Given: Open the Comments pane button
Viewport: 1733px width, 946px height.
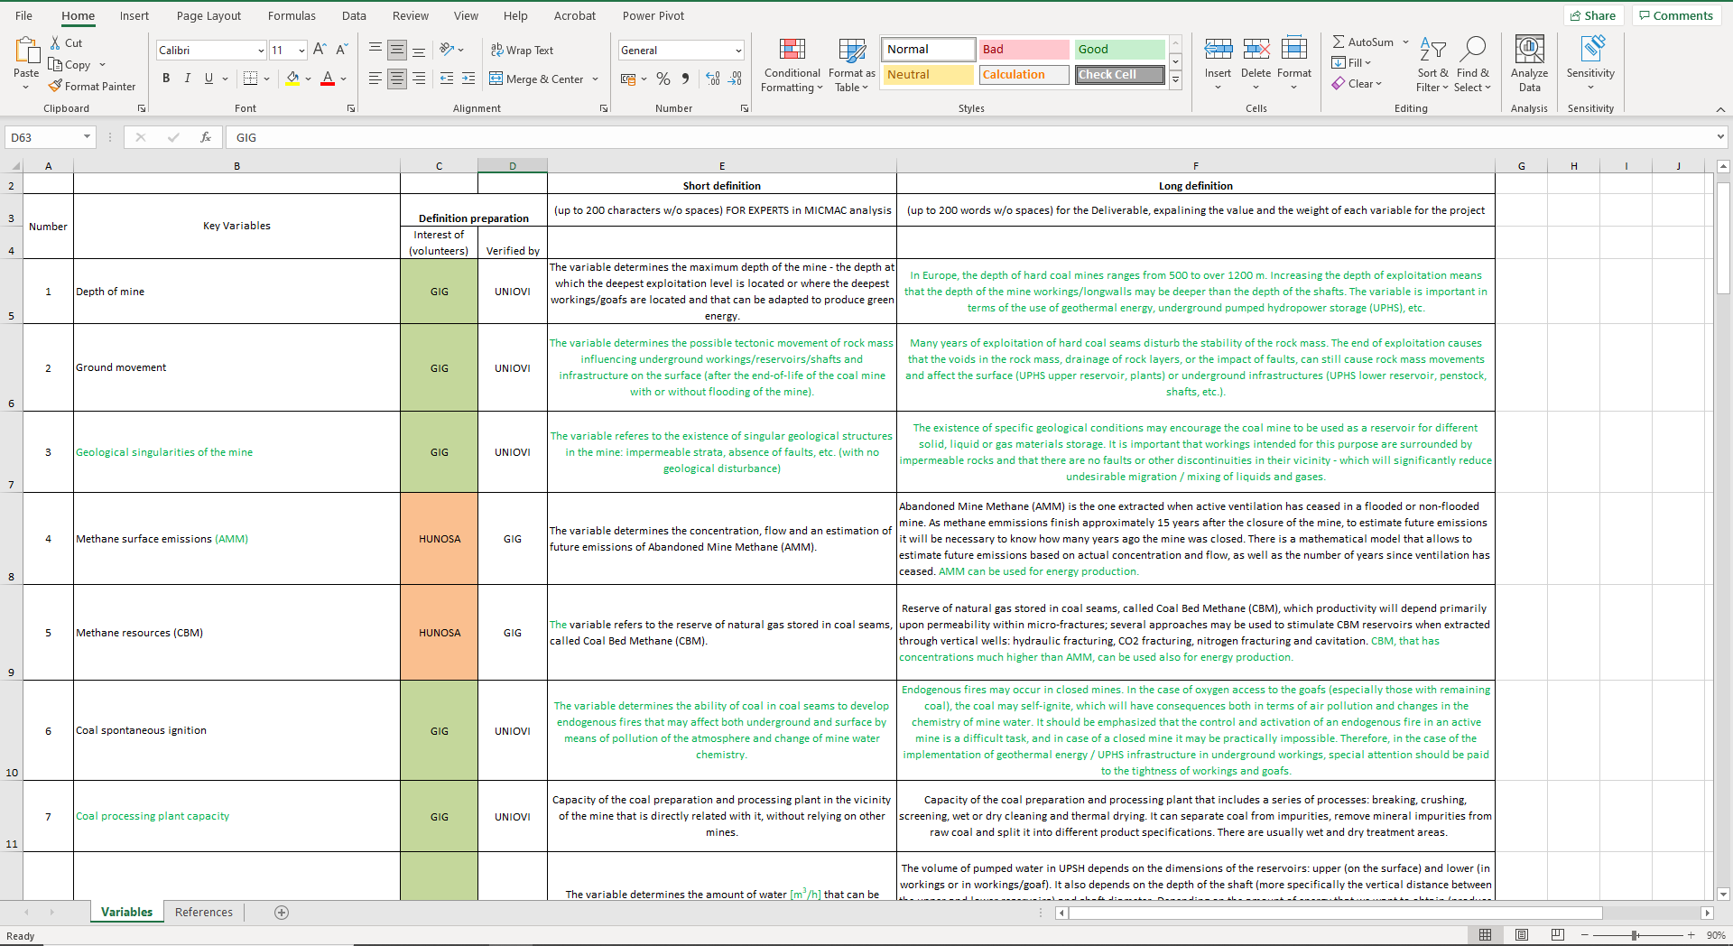Looking at the screenshot, I should tap(1676, 15).
